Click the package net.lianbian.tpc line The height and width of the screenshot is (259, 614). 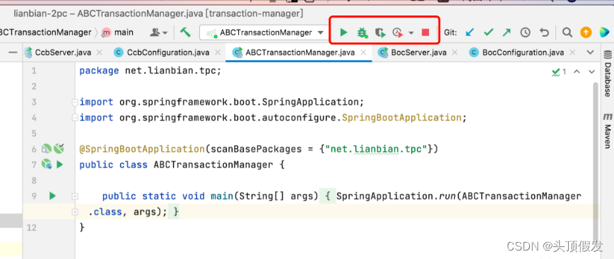[150, 71]
